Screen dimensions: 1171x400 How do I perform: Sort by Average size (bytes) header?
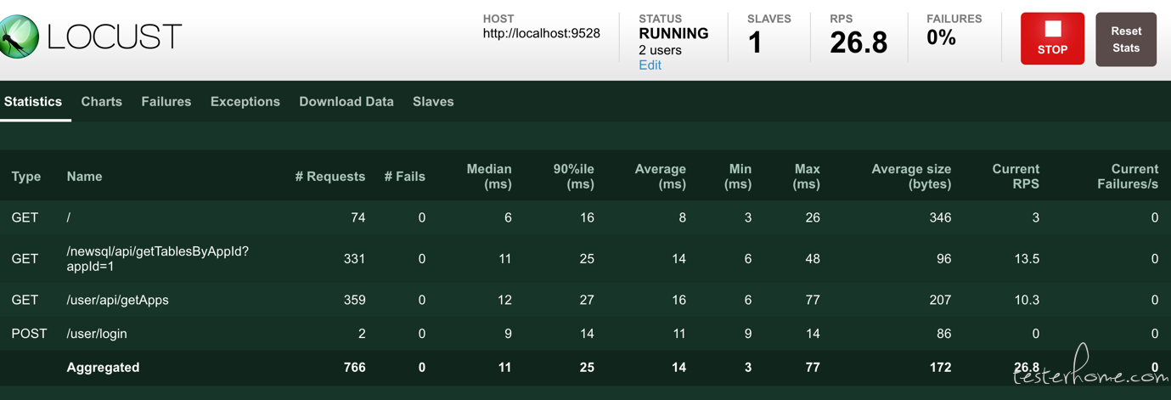[x=910, y=177]
